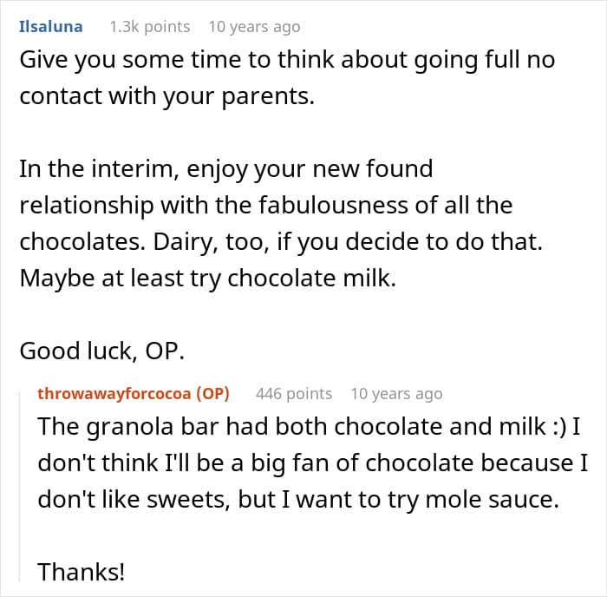This screenshot has height=597, width=607.
Task: Open the timestamp on throwawayforcocoa's reply
Action: (396, 394)
